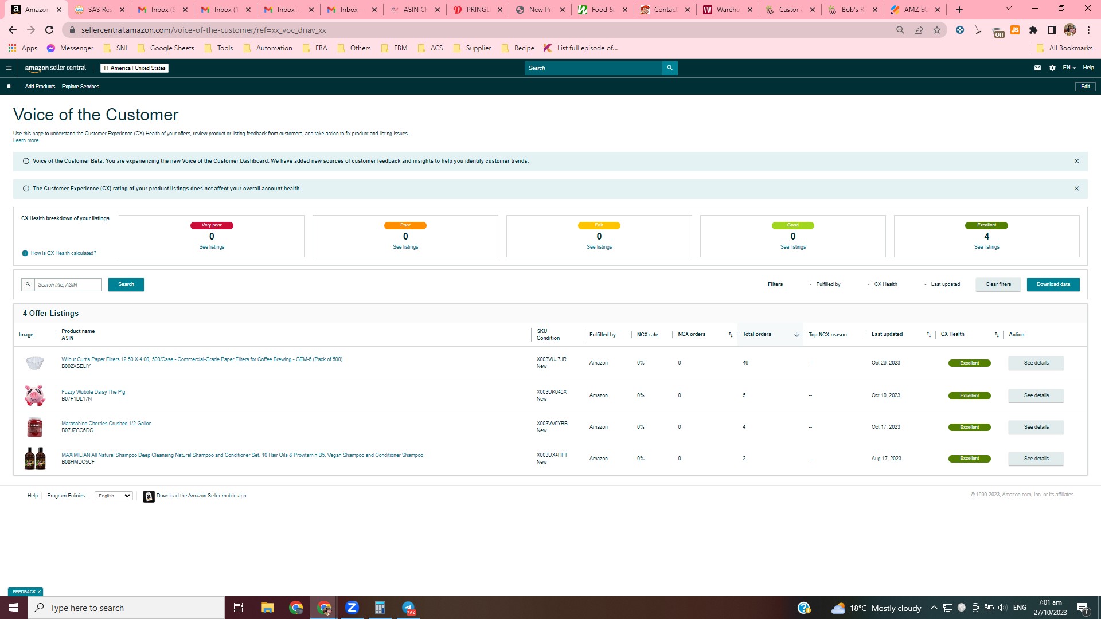The width and height of the screenshot is (1101, 619).
Task: Open the Settings gear icon
Action: point(1052,68)
